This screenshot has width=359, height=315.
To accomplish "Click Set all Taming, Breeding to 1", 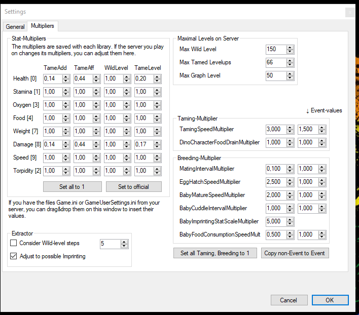I will pyautogui.click(x=215, y=253).
